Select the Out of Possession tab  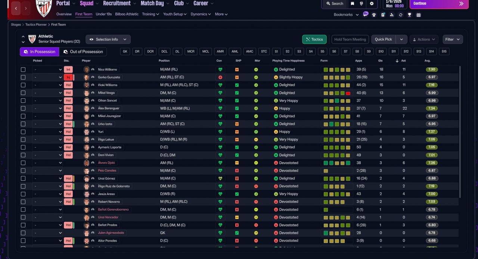83,52
